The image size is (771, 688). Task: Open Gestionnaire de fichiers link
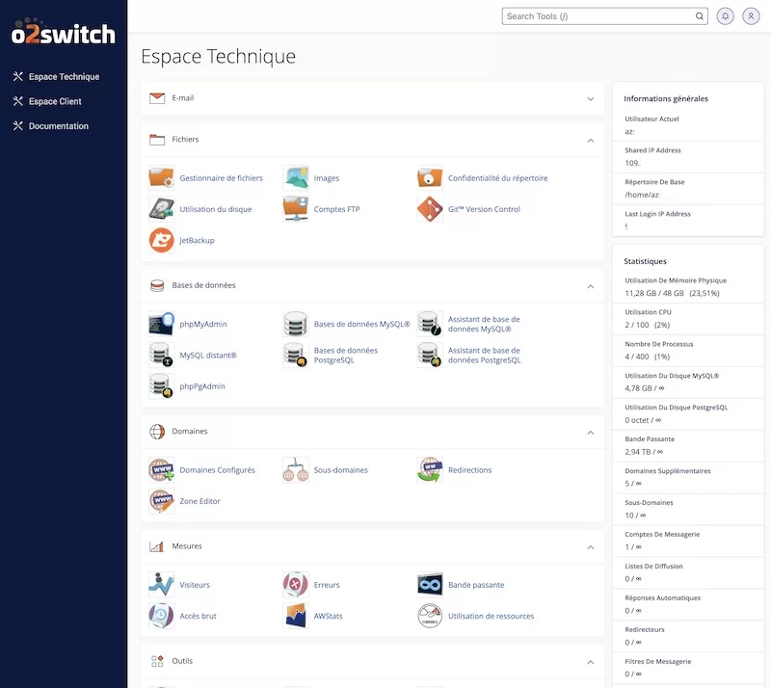222,178
